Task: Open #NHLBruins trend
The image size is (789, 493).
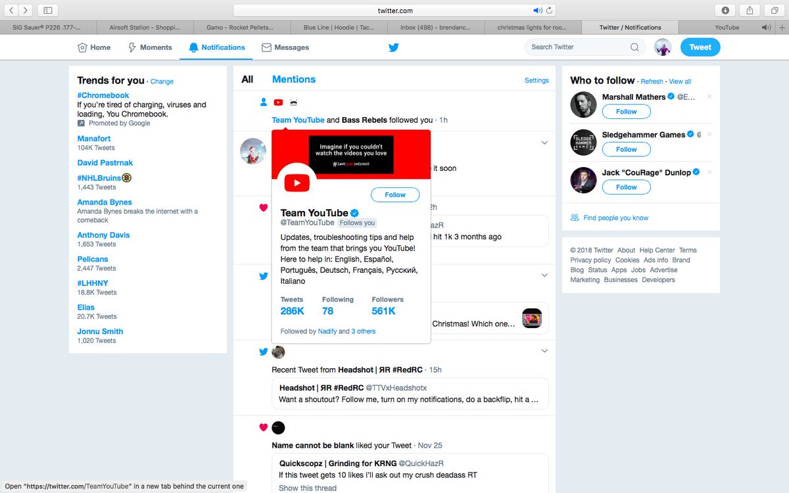Action: pyautogui.click(x=99, y=178)
